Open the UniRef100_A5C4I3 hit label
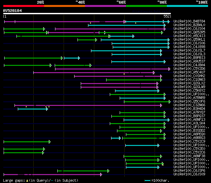The image size is (211, 183). pos(189,36)
